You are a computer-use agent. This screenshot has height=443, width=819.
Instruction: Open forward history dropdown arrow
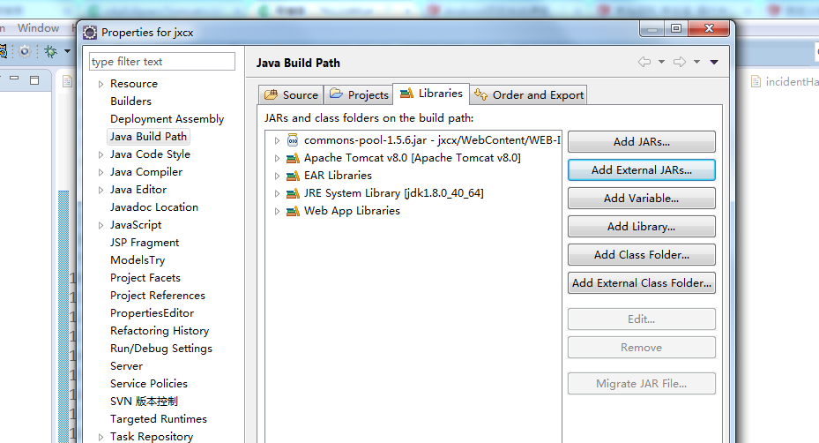tap(696, 62)
